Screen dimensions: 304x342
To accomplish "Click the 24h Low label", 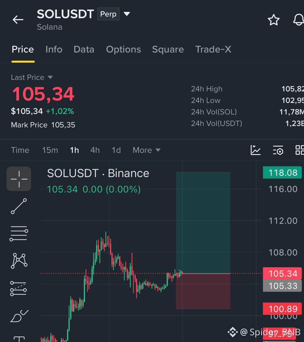I will pos(206,101).
